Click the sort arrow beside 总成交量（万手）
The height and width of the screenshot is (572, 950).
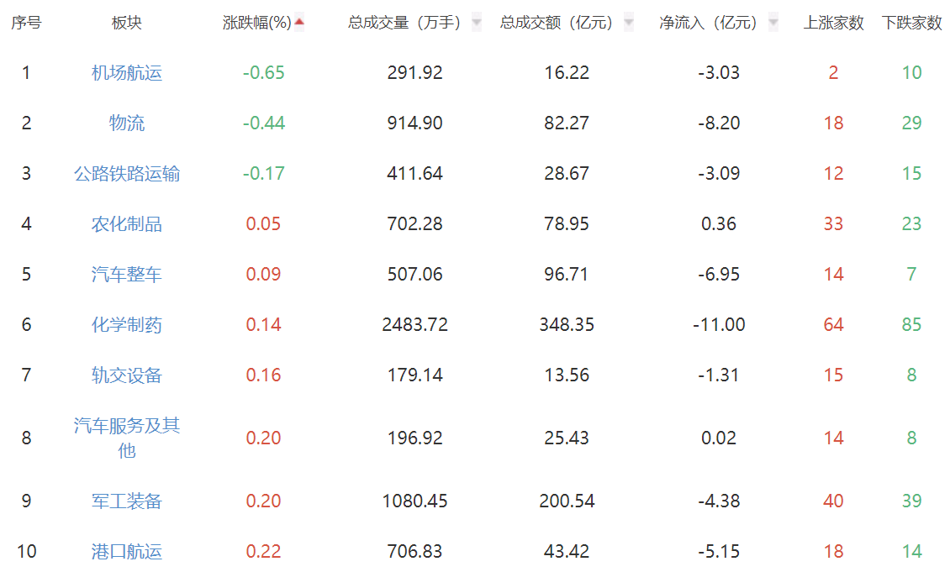click(x=477, y=23)
